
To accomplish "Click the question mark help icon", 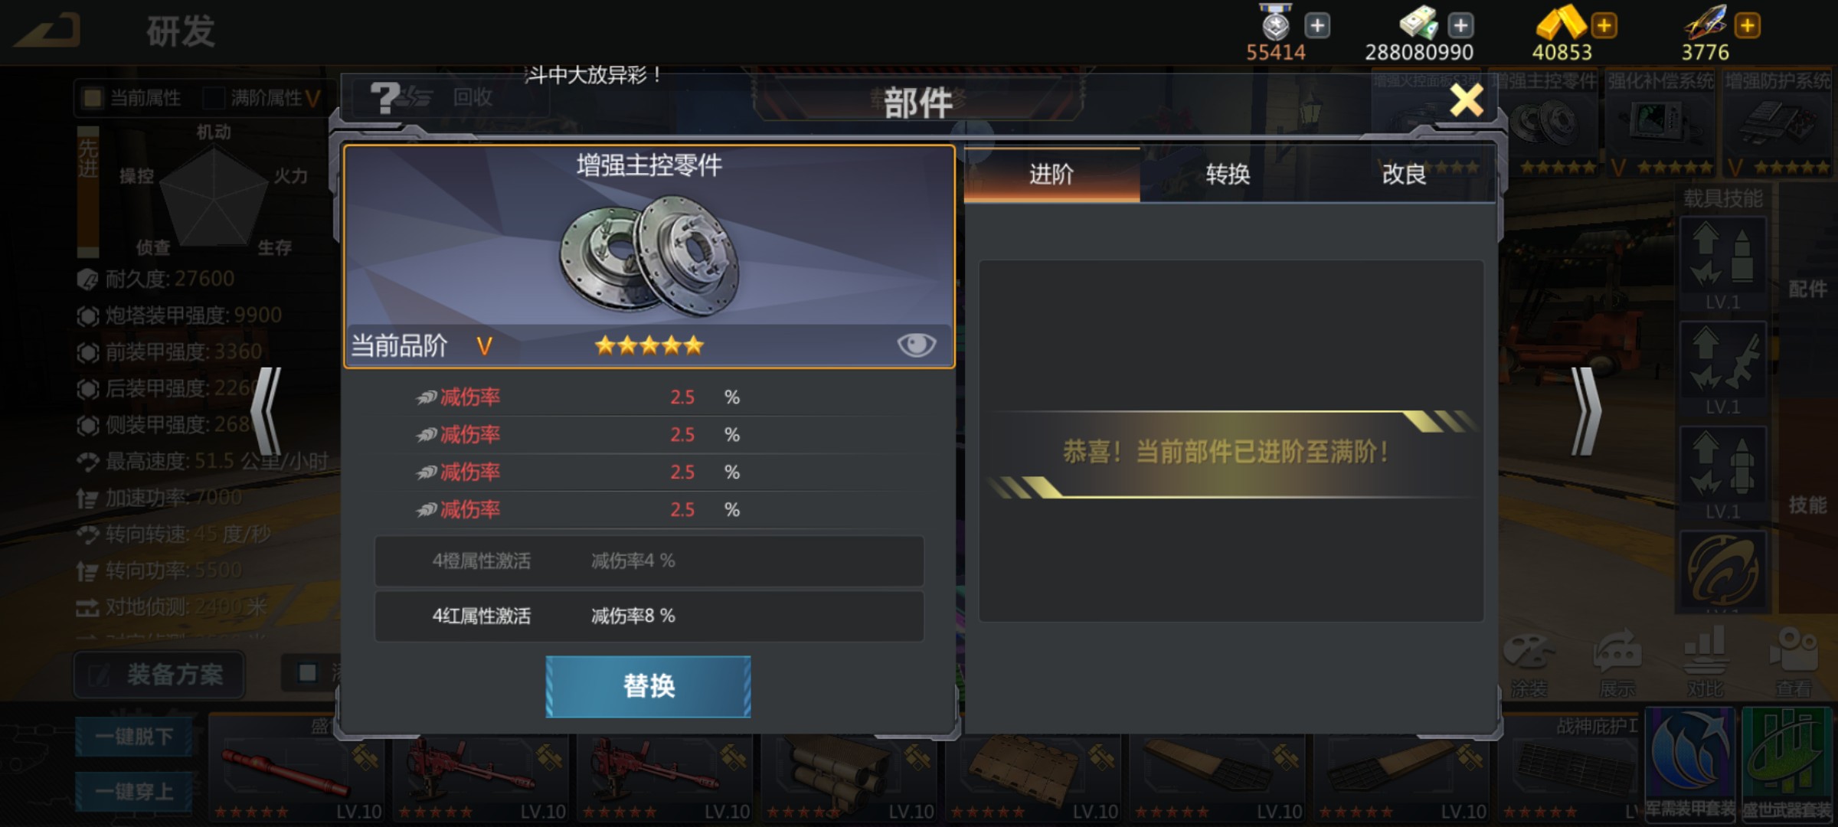I will (x=384, y=98).
